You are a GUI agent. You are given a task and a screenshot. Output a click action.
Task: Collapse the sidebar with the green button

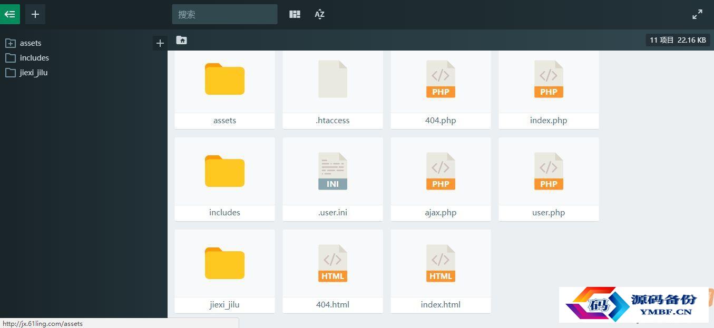tap(9, 14)
